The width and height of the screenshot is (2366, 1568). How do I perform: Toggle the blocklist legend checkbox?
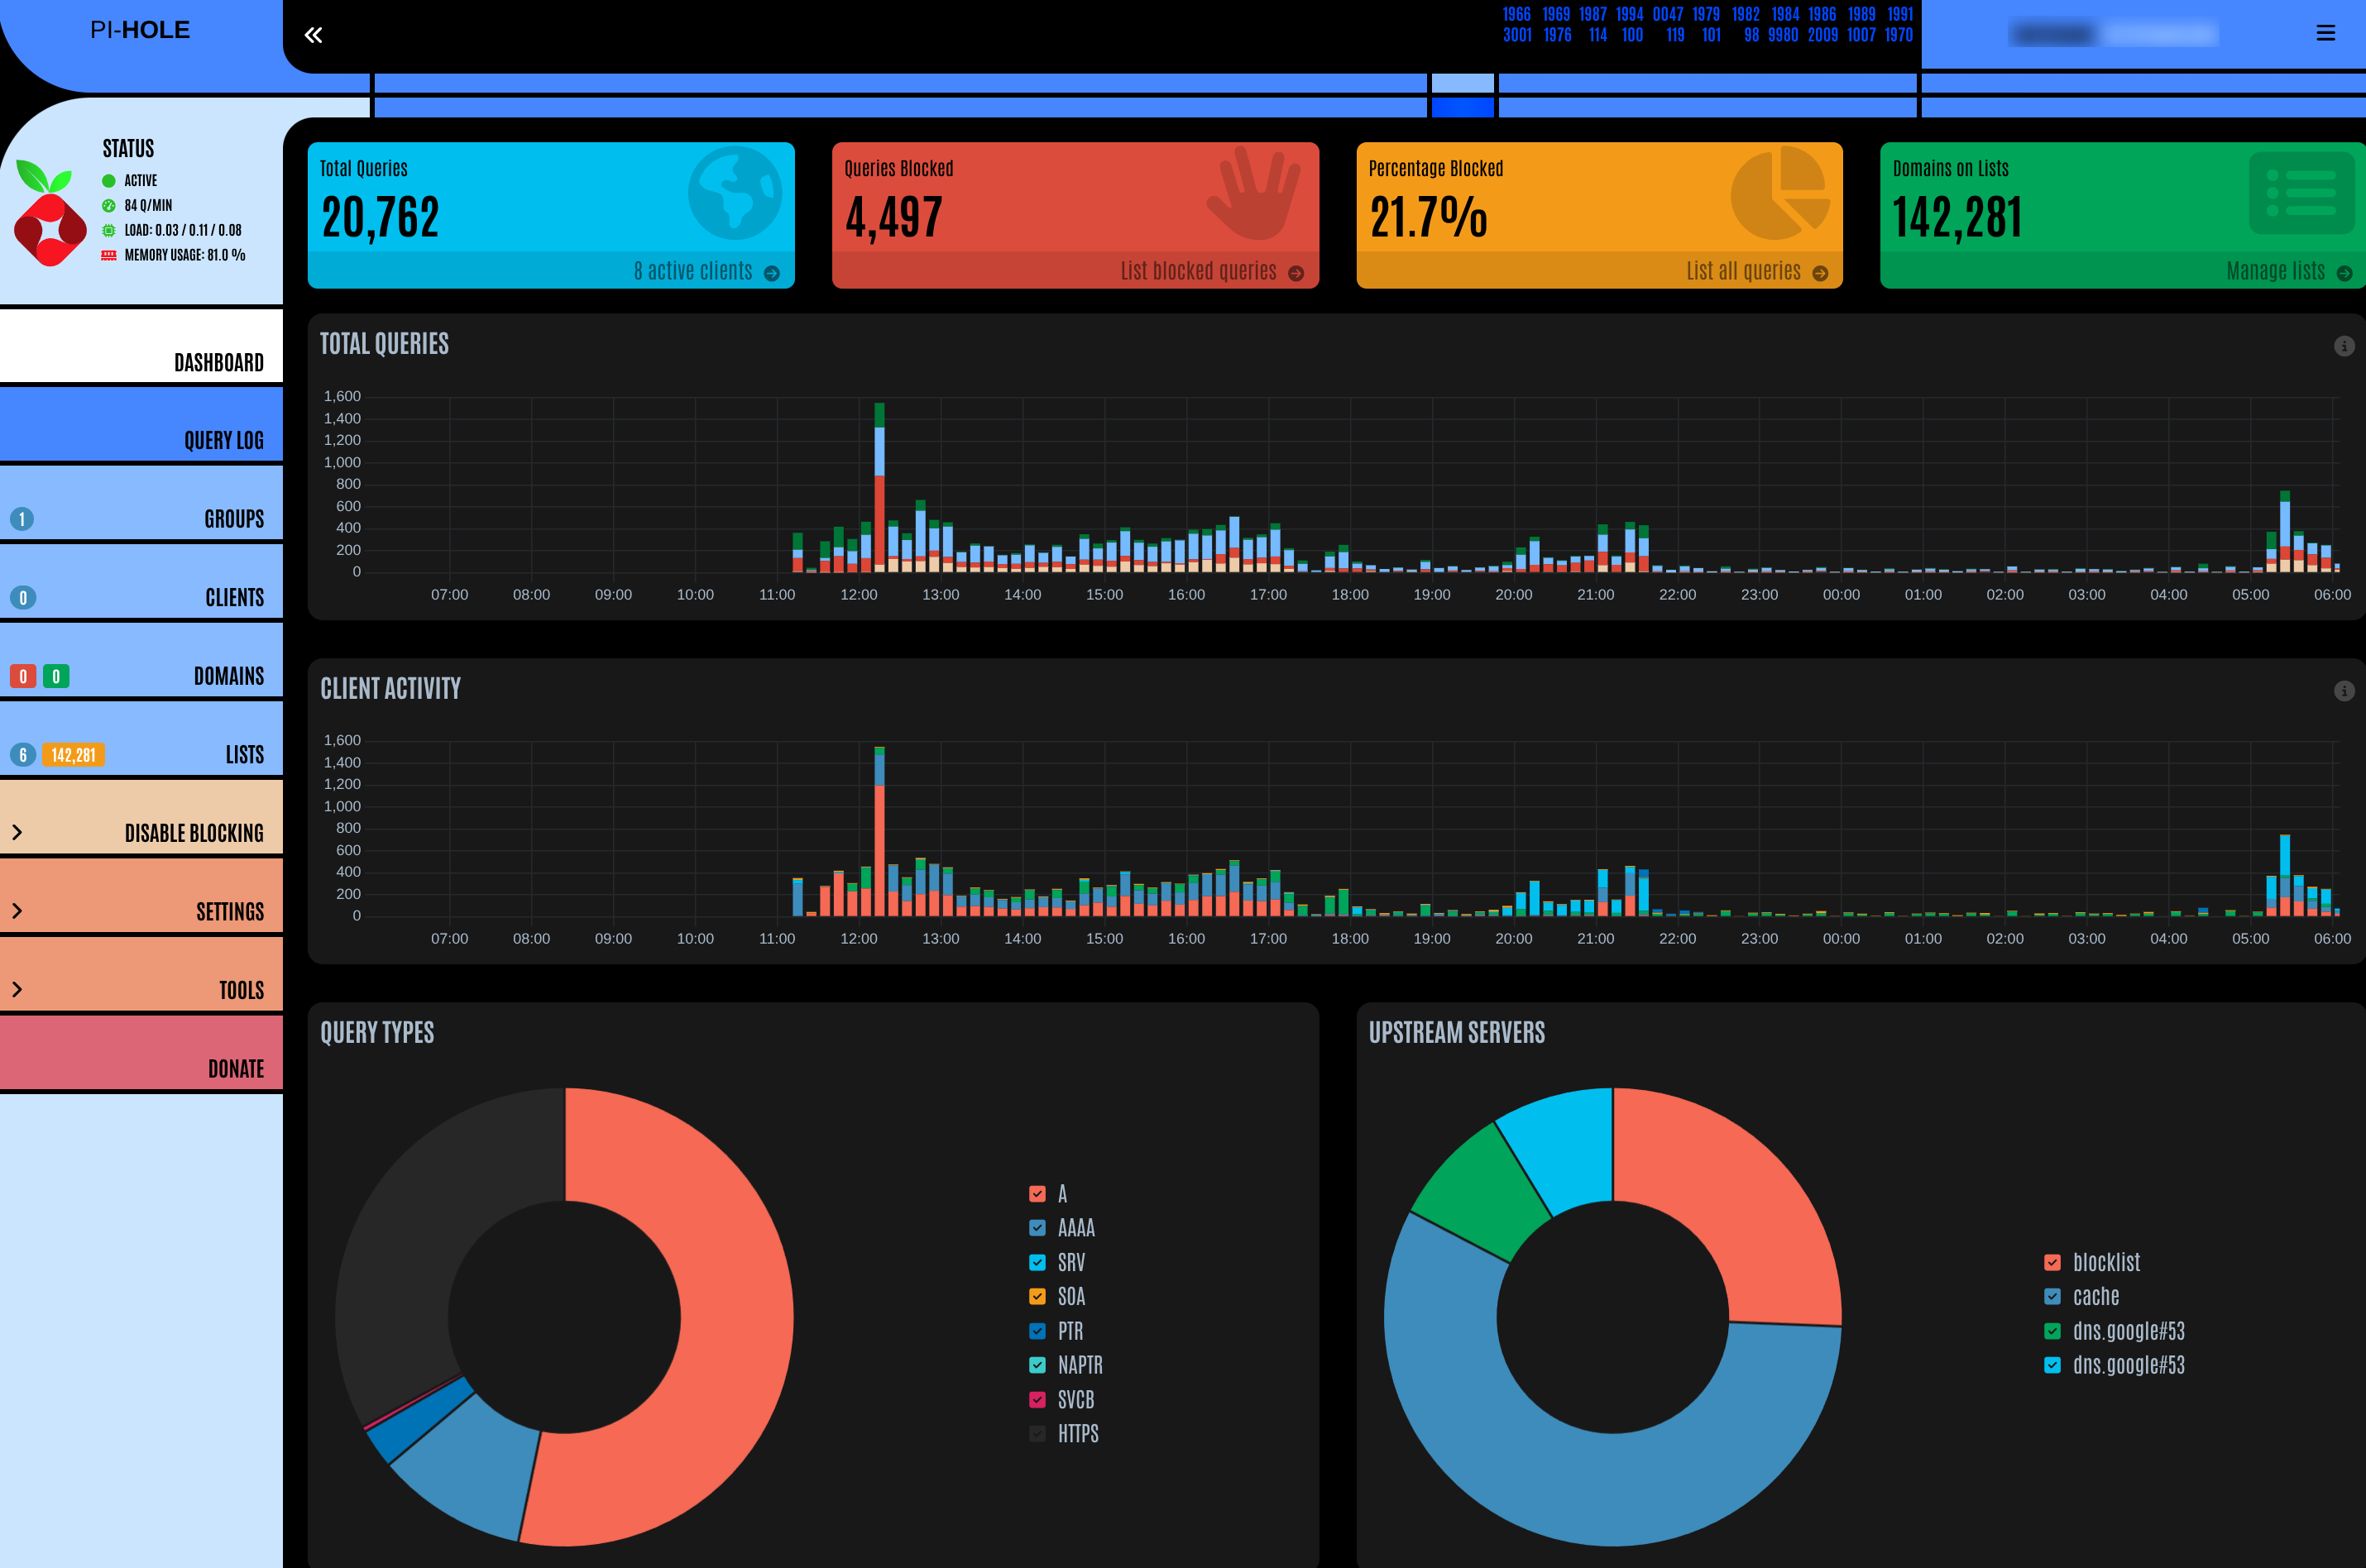[2052, 1262]
